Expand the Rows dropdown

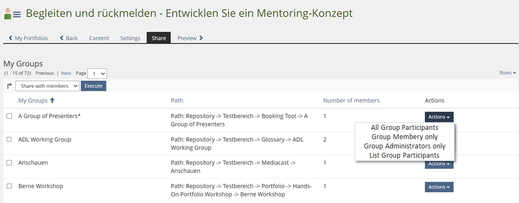pyautogui.click(x=508, y=73)
